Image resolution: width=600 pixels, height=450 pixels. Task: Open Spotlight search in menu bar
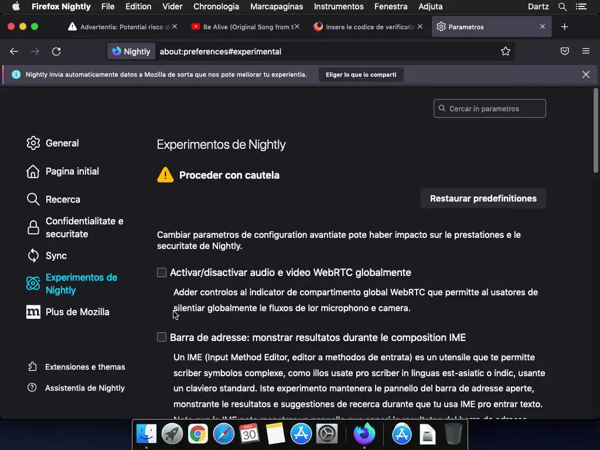point(562,6)
